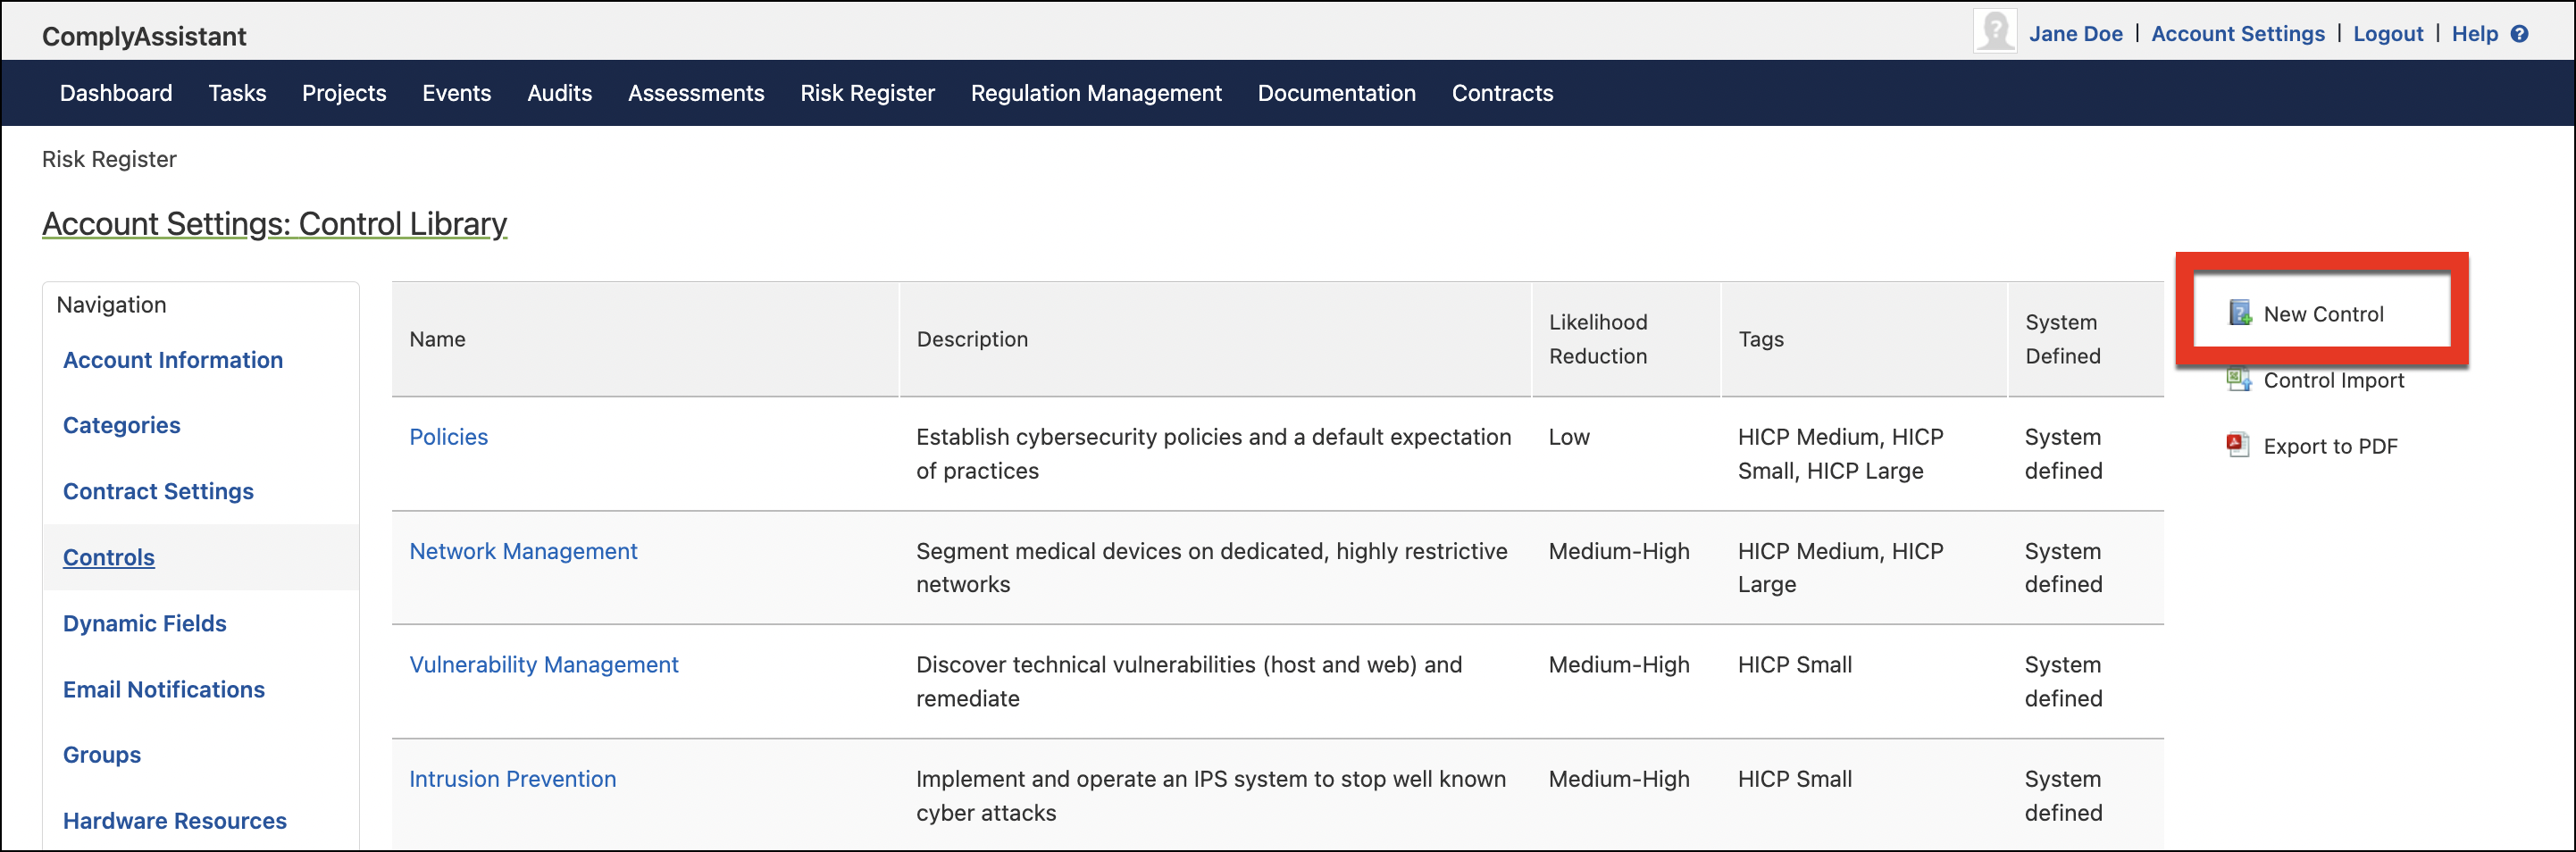
Task: Click Medium-High in the Network Management row
Action: pyautogui.click(x=1619, y=551)
